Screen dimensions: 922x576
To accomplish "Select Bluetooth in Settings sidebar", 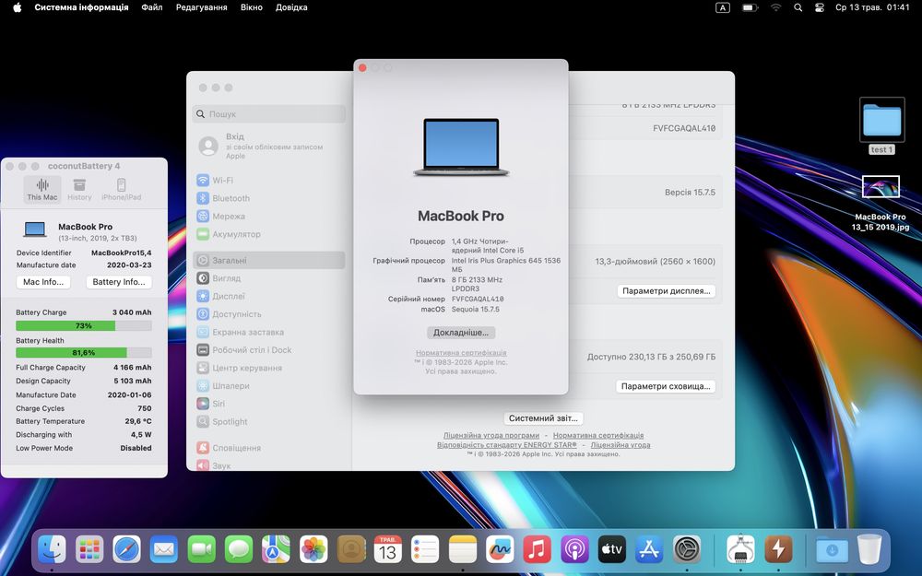I will point(268,199).
